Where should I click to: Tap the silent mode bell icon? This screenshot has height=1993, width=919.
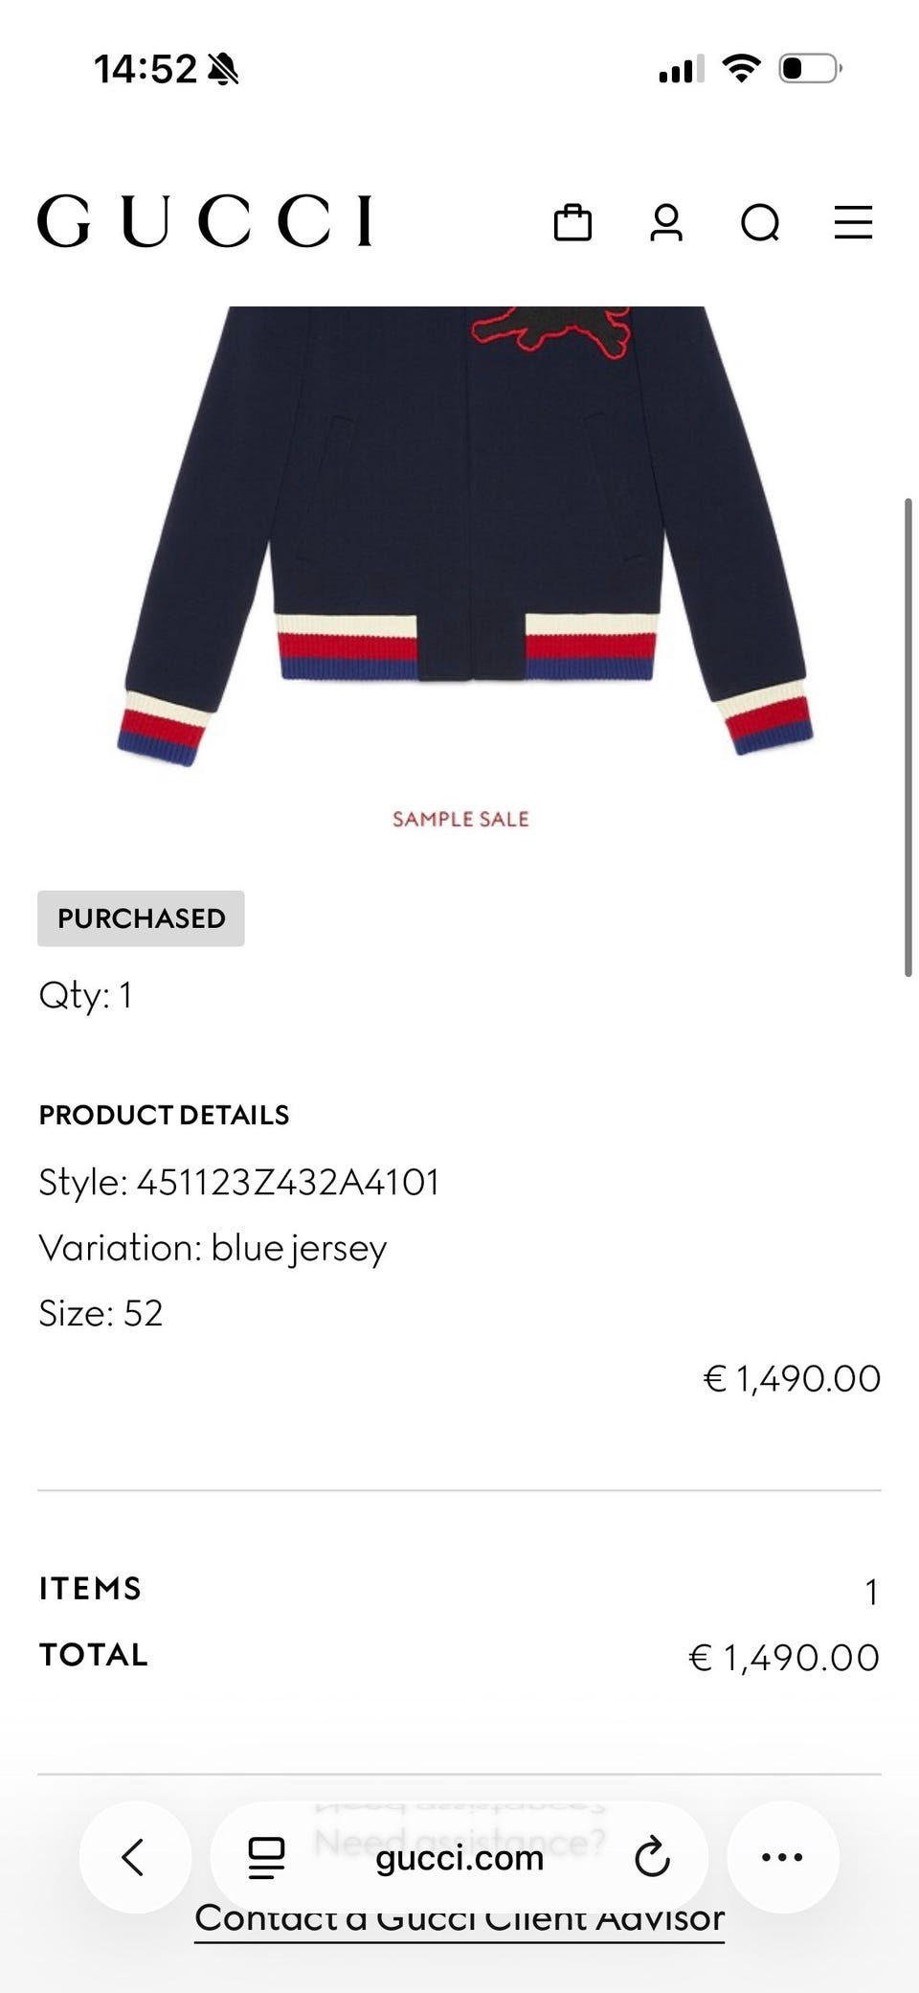pos(223,69)
